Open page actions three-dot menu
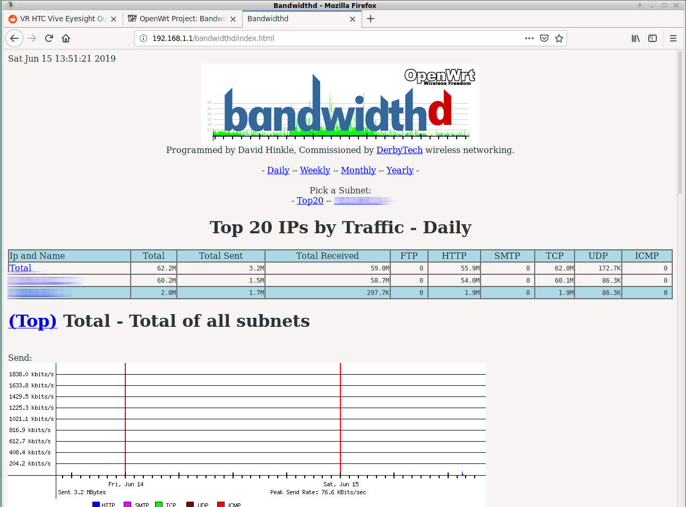The height and width of the screenshot is (507, 686). pyautogui.click(x=529, y=38)
